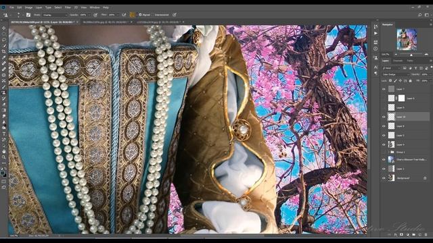The image size is (433, 243).
Task: Switch to the second document tab
Action: (x=106, y=22)
